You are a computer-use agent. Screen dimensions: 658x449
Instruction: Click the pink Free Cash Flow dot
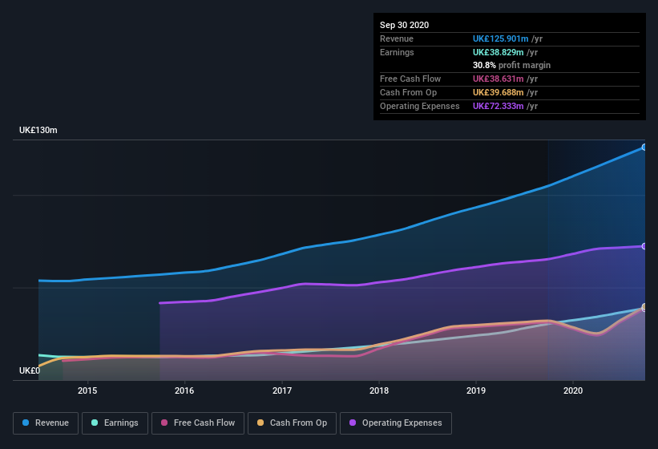(164, 423)
